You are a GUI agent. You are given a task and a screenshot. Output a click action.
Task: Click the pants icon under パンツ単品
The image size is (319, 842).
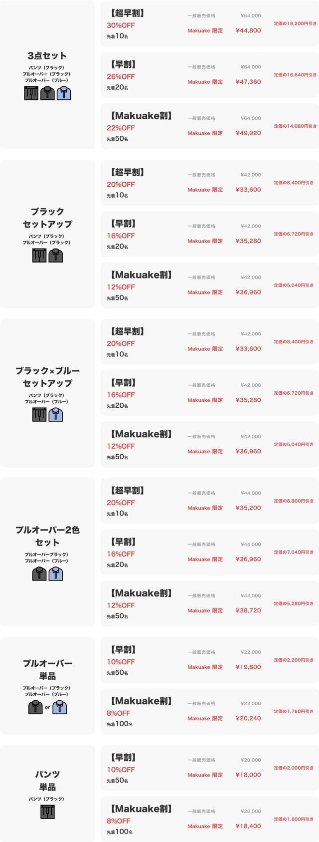[x=47, y=812]
